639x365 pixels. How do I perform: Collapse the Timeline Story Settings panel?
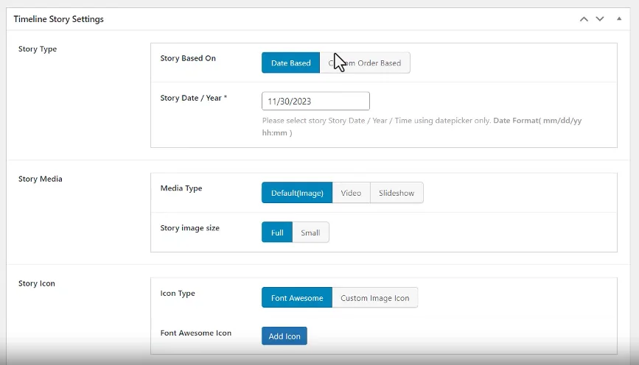point(618,19)
